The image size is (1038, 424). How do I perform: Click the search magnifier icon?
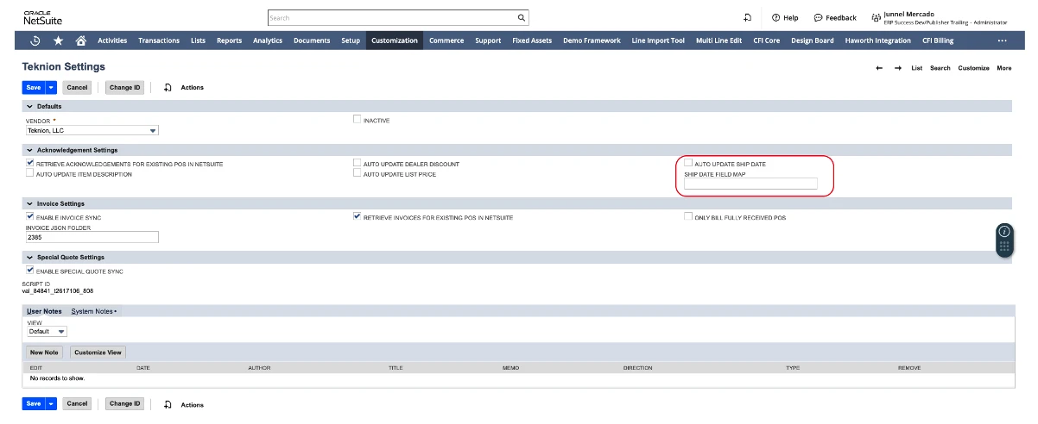(x=521, y=17)
